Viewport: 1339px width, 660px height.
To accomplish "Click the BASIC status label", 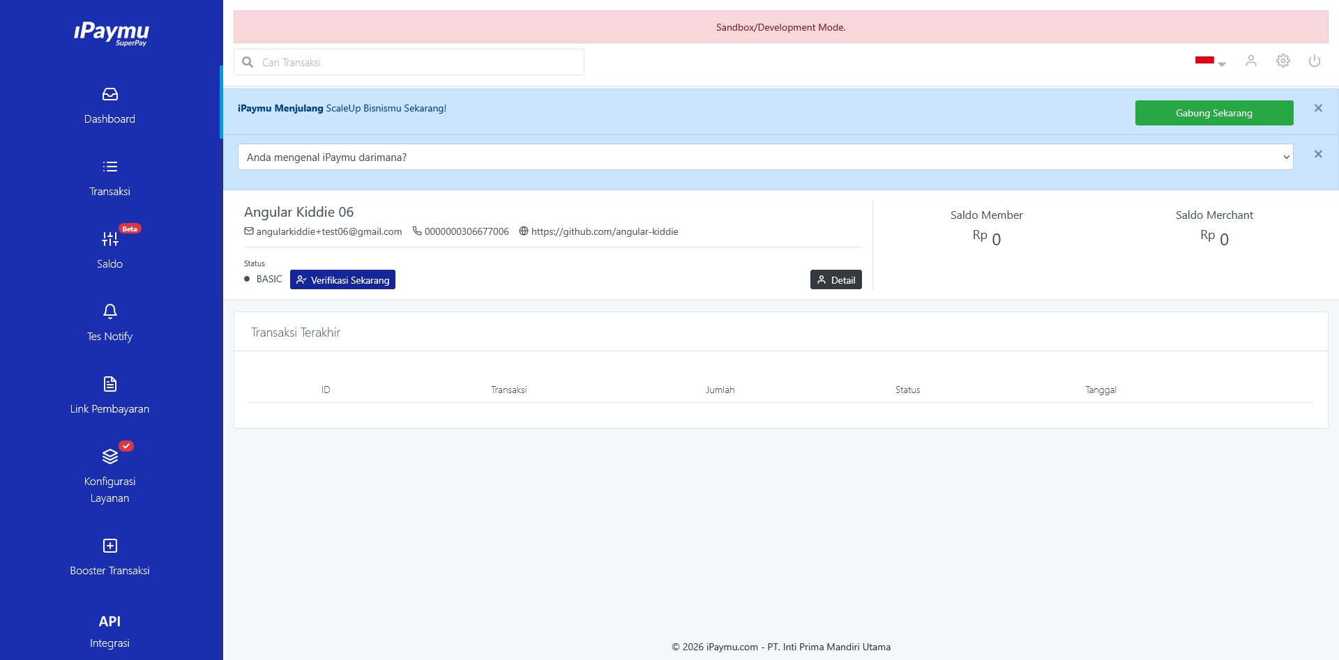I will (269, 279).
